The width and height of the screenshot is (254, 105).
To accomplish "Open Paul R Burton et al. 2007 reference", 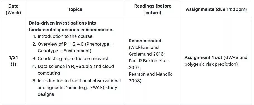I will pos(149,64).
